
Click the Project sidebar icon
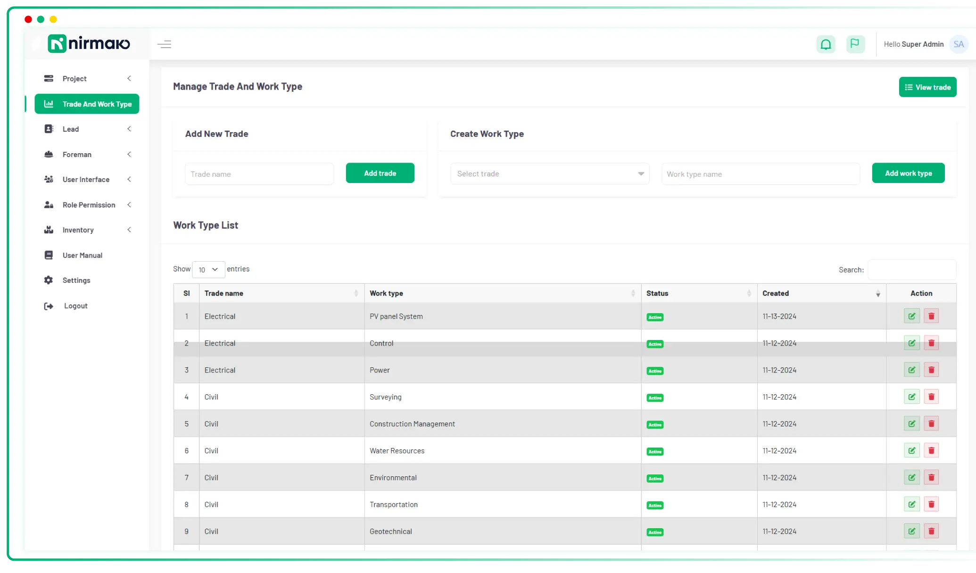[49, 78]
